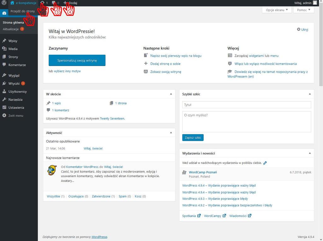Open Narzędzia wrench icon in sidebar
Image resolution: width=323 pixels, height=241 pixels.
coord(4,99)
